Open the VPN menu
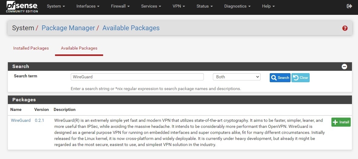Image resolution: width=358 pixels, height=159 pixels. [x=179, y=6]
